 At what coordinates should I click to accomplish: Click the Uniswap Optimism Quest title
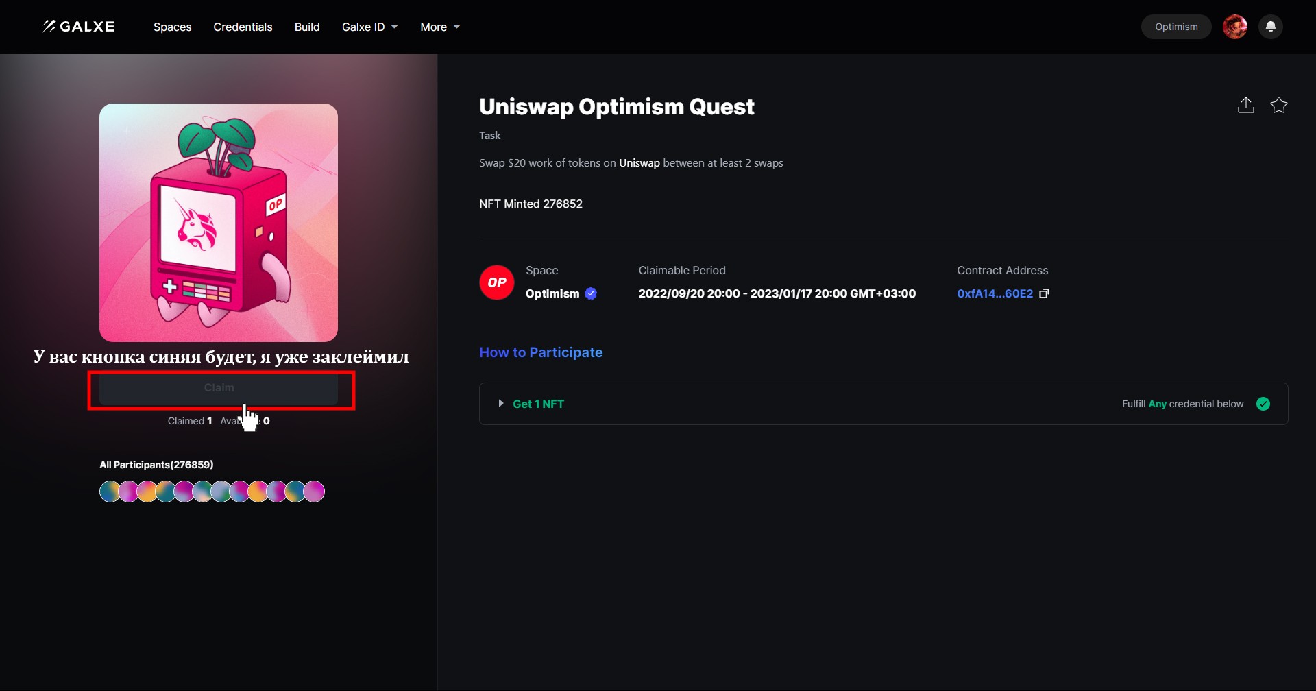(x=617, y=107)
